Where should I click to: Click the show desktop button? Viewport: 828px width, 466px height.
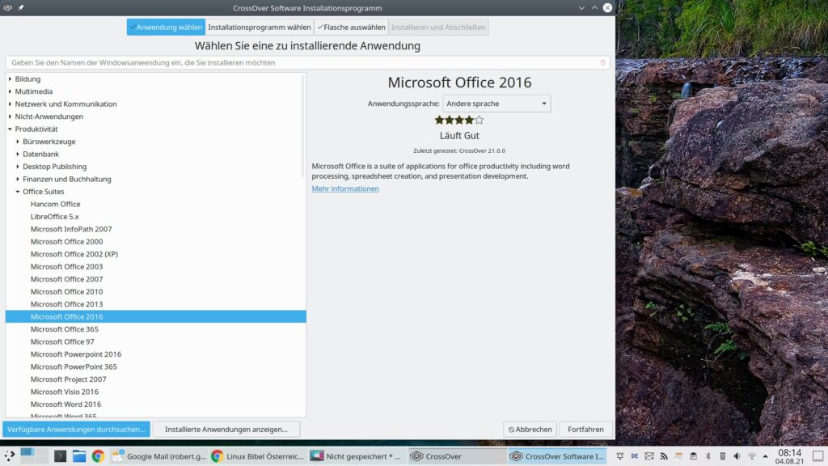(x=817, y=456)
